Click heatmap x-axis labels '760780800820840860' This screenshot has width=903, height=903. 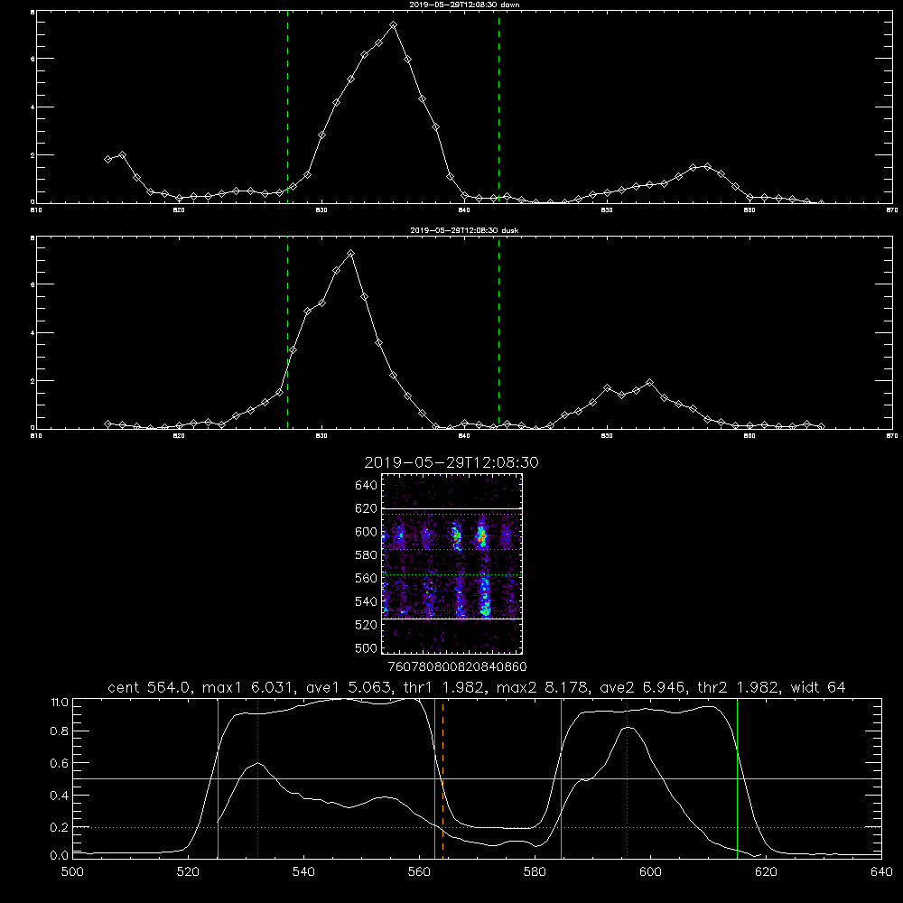[x=457, y=667]
